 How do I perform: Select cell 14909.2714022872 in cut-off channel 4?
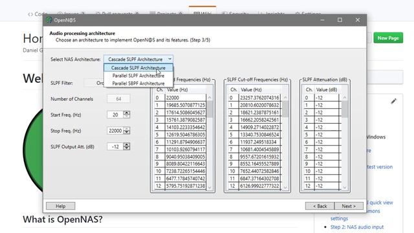pos(259,127)
